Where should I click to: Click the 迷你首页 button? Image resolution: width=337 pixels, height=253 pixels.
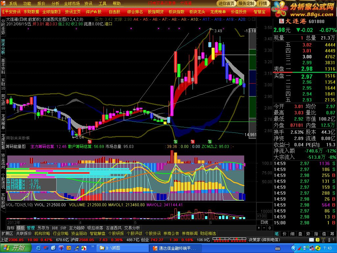click(x=226, y=3)
